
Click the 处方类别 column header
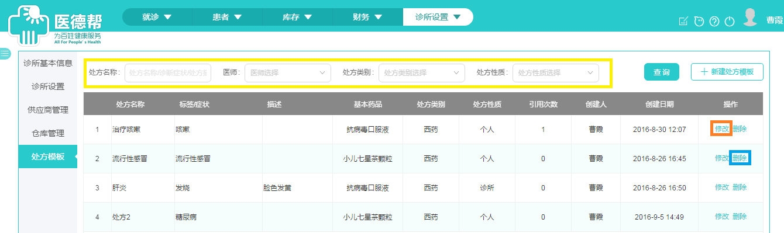tap(431, 104)
